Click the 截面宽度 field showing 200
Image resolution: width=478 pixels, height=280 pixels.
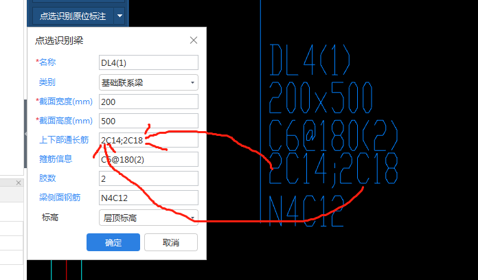[148, 102]
